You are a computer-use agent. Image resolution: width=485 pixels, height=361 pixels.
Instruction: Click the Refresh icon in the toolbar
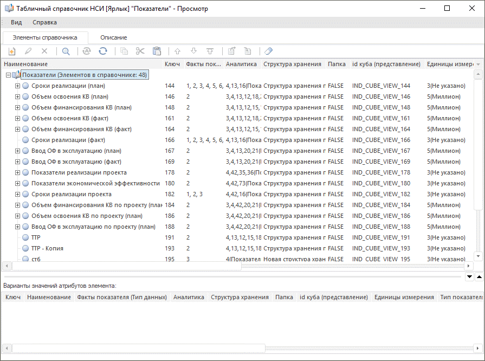tap(102, 51)
